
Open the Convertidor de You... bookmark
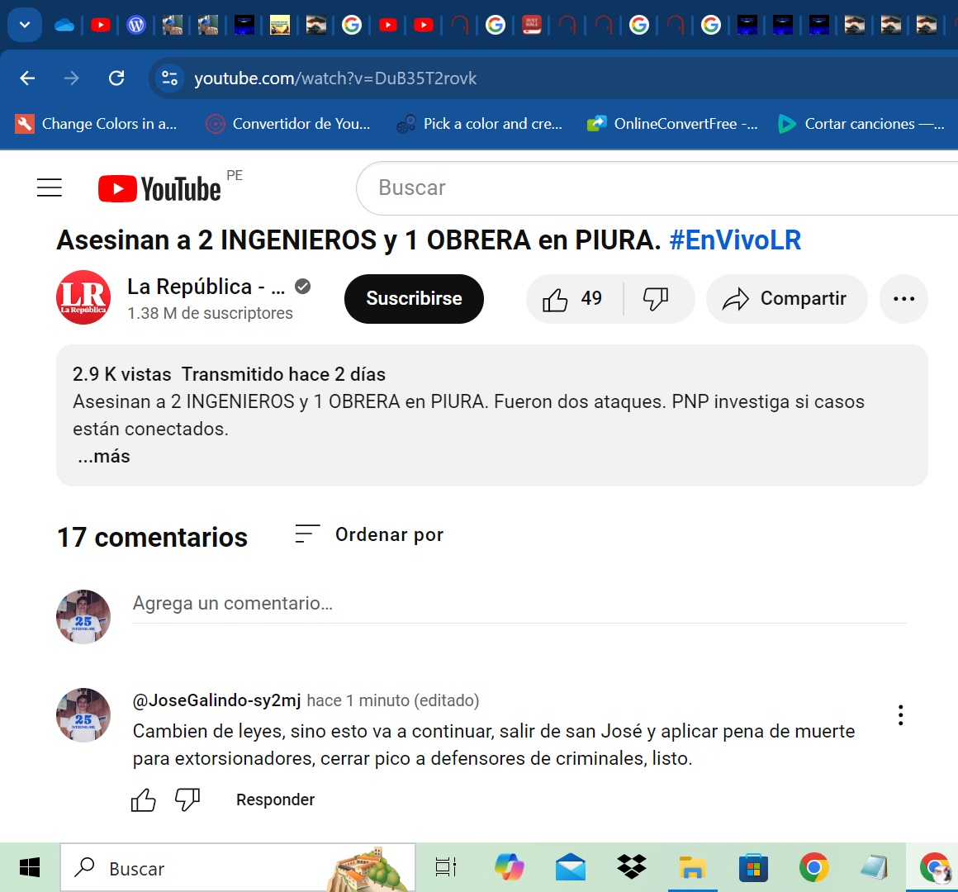point(288,124)
